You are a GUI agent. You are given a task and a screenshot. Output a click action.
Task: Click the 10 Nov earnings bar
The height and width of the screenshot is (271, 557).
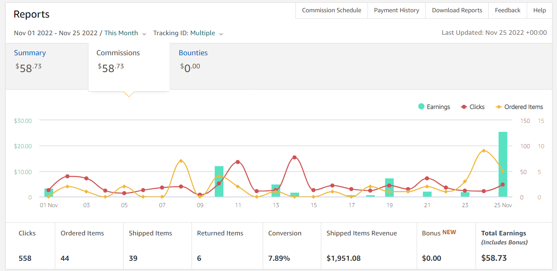219,181
